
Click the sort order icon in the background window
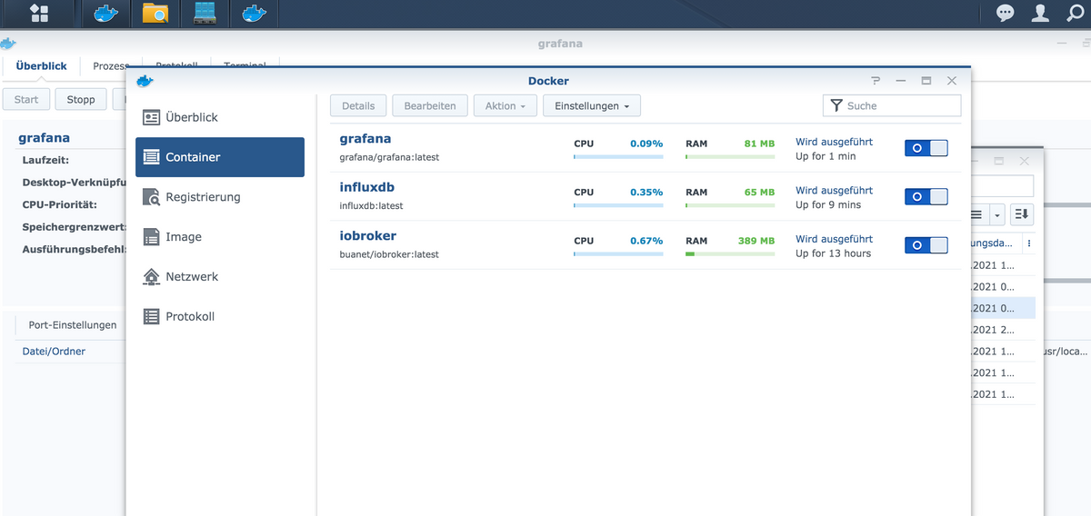(x=1022, y=214)
